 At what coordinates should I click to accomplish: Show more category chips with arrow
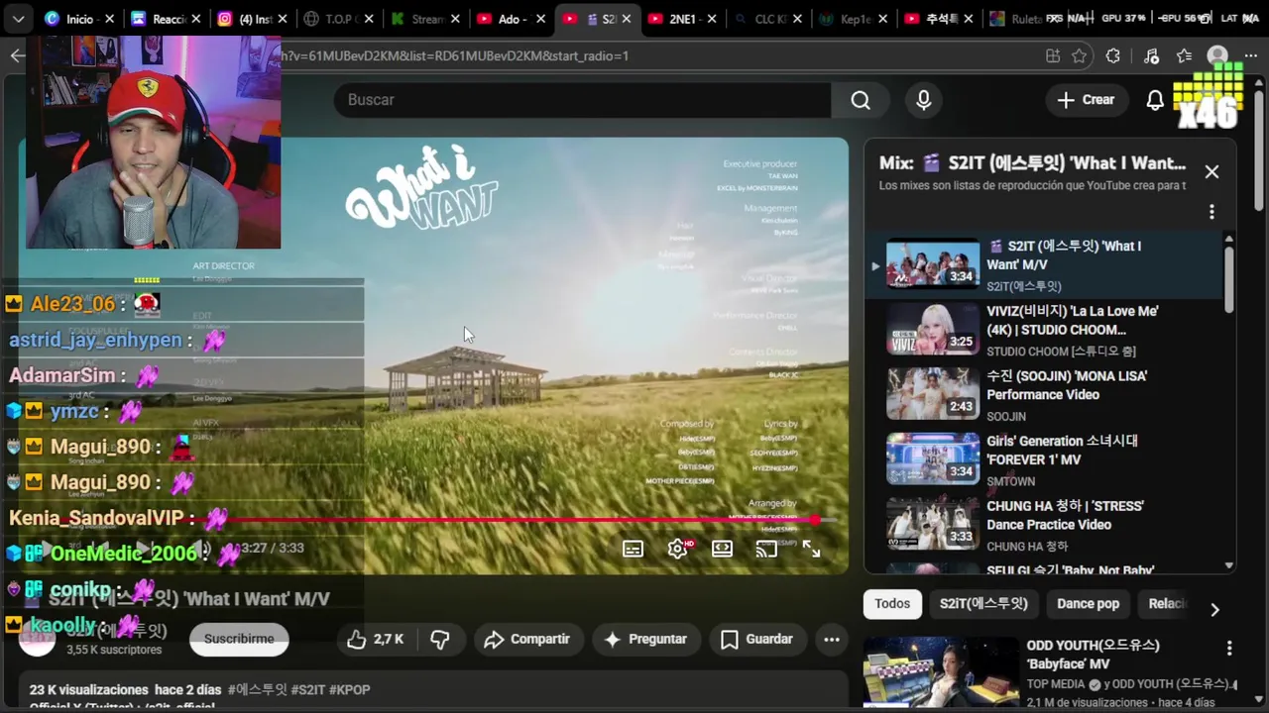1214,609
